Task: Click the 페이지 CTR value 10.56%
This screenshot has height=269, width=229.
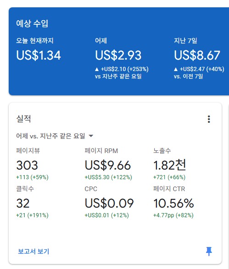Action: pos(173,203)
